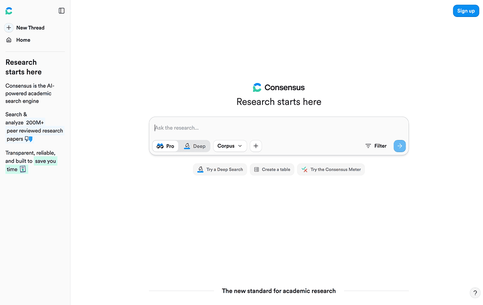Viewport: 483px width, 305px height.
Task: Submit query with the arrow button
Action: 400,146
